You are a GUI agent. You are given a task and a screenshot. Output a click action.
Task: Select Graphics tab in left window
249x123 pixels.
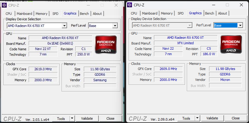[x=70, y=13]
